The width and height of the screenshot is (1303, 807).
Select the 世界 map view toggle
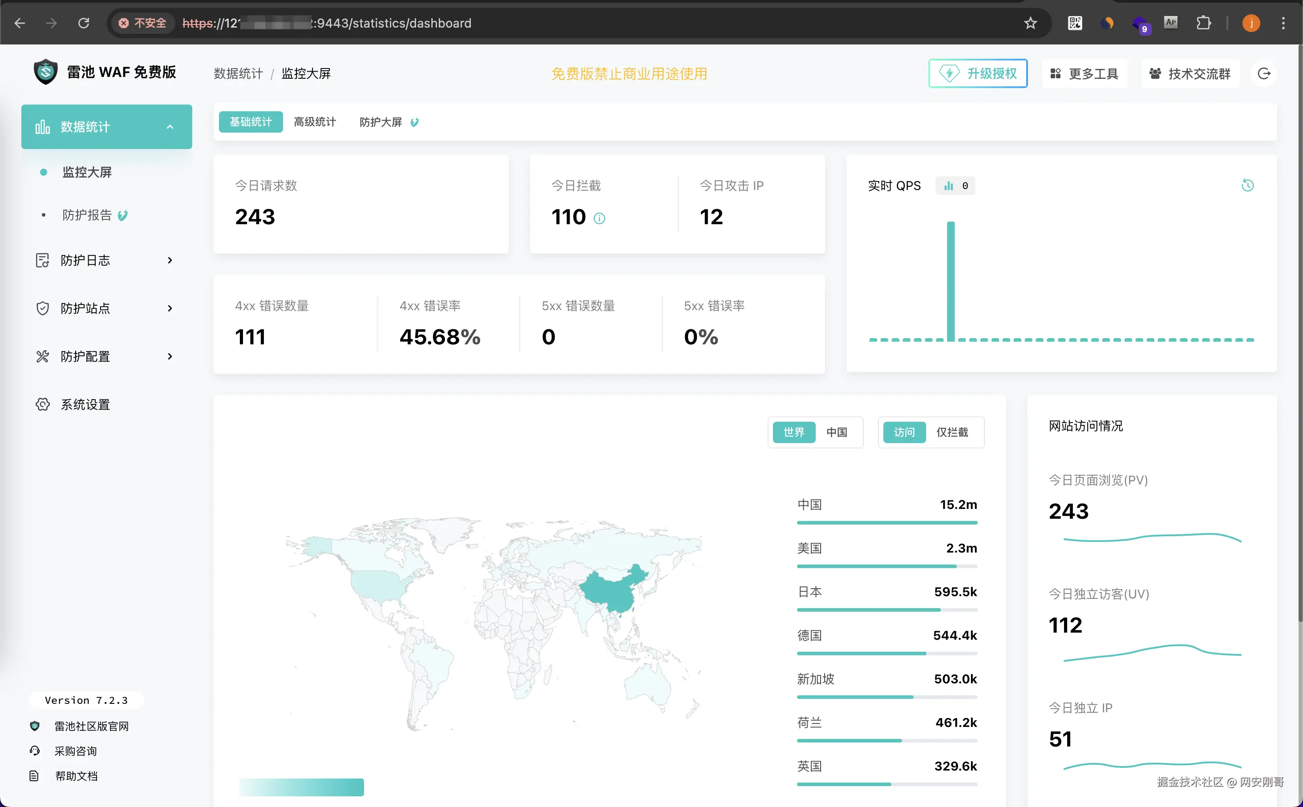(794, 432)
